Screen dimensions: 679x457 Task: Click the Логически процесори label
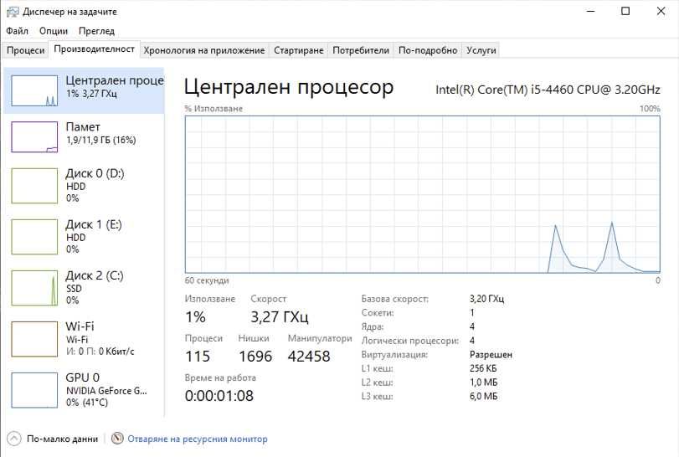pyautogui.click(x=409, y=341)
